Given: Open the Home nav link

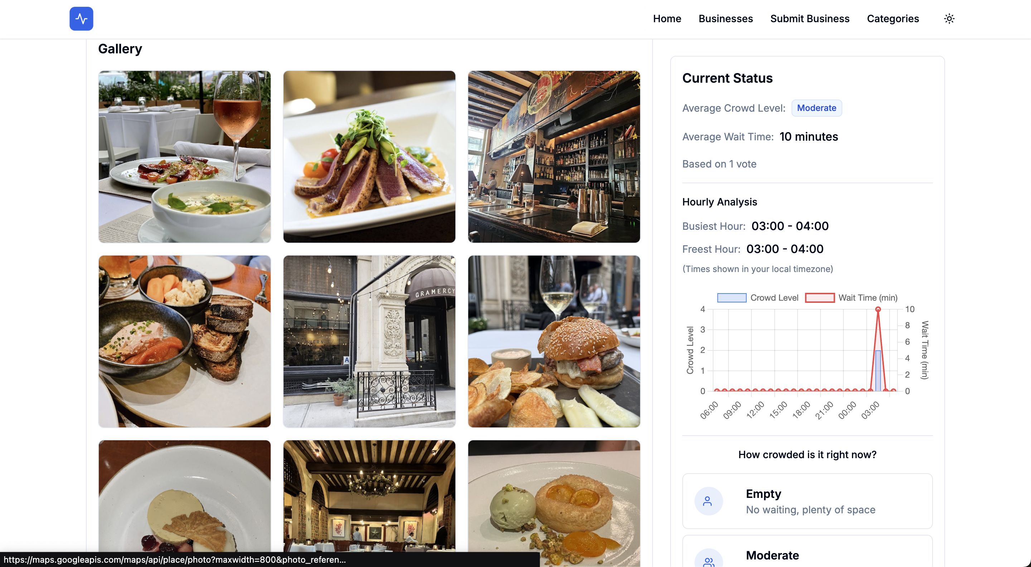Looking at the screenshot, I should pos(667,18).
